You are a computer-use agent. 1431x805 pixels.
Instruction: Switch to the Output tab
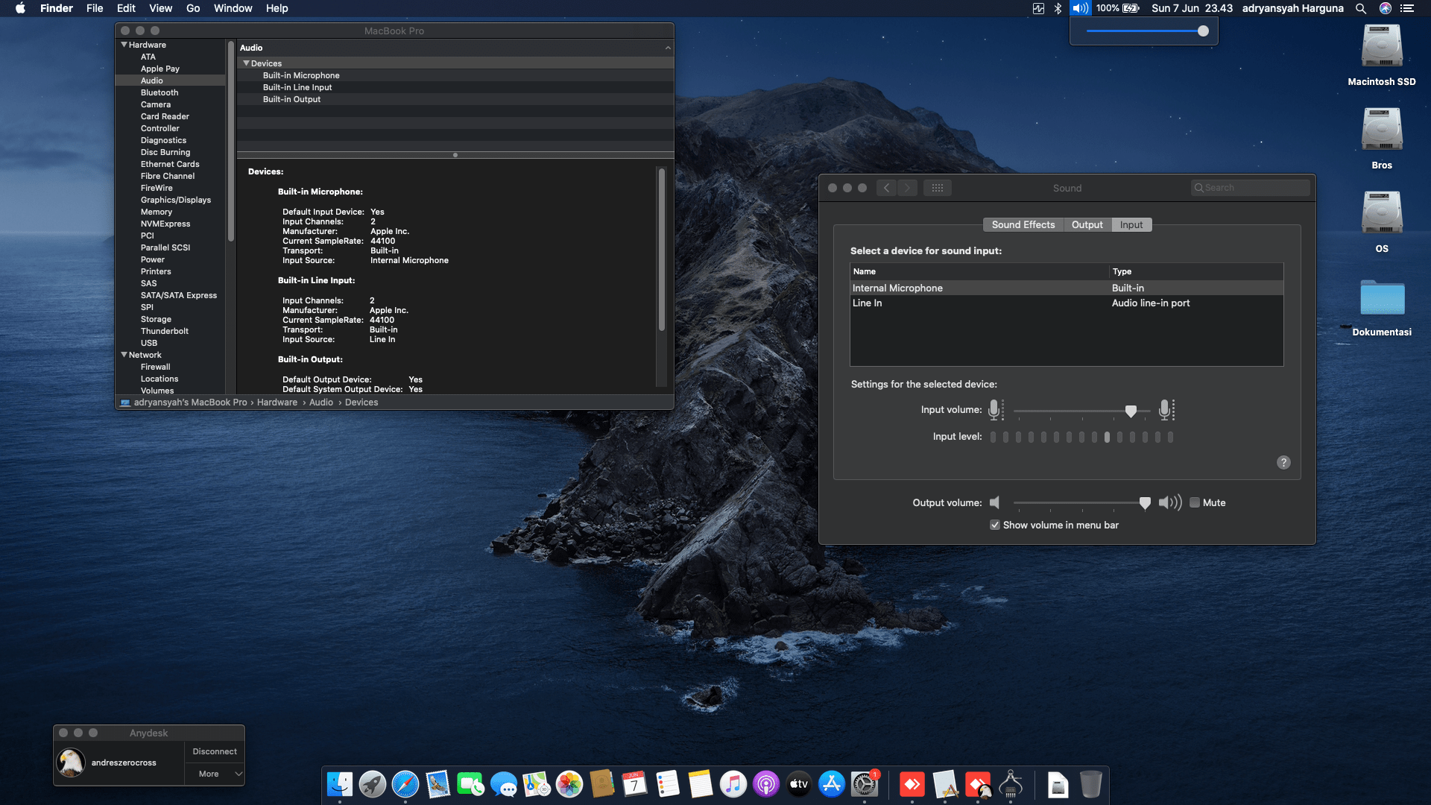coord(1087,224)
